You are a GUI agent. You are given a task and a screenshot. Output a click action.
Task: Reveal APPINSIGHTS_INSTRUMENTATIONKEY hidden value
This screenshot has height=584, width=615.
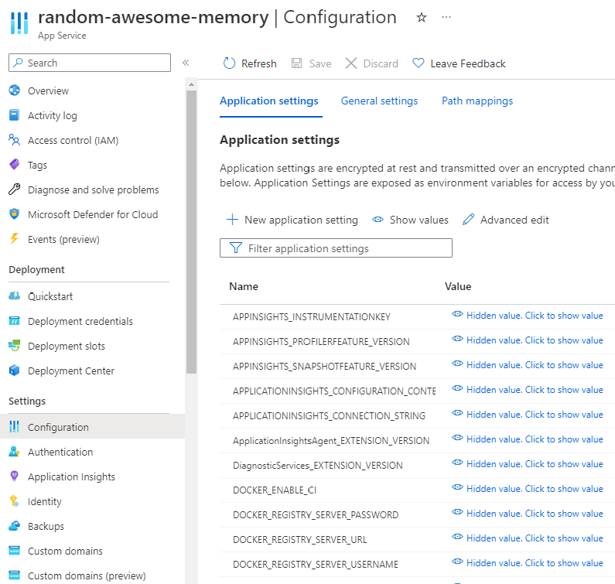pyautogui.click(x=527, y=316)
